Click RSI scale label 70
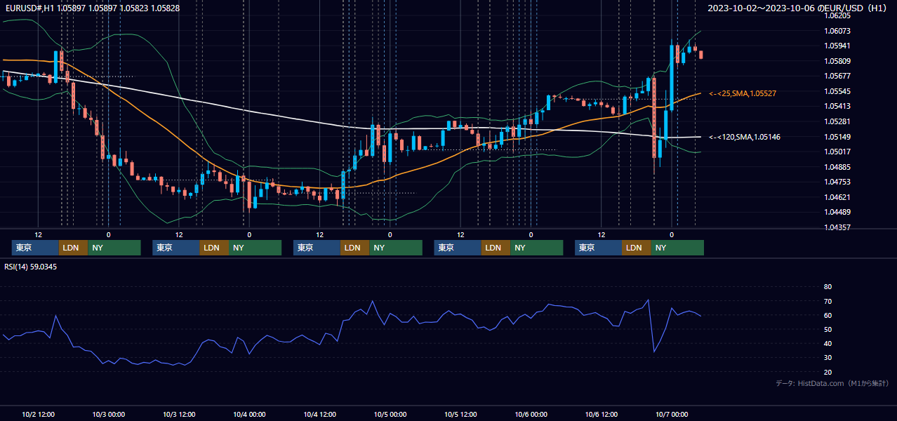Viewport: 897px width, 421px height. (828, 302)
